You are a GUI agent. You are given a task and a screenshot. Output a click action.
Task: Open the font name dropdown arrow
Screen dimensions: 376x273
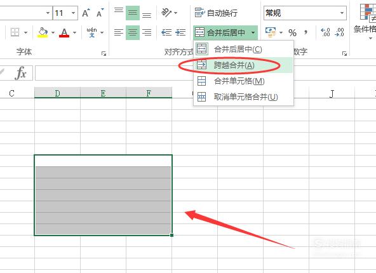(48, 13)
